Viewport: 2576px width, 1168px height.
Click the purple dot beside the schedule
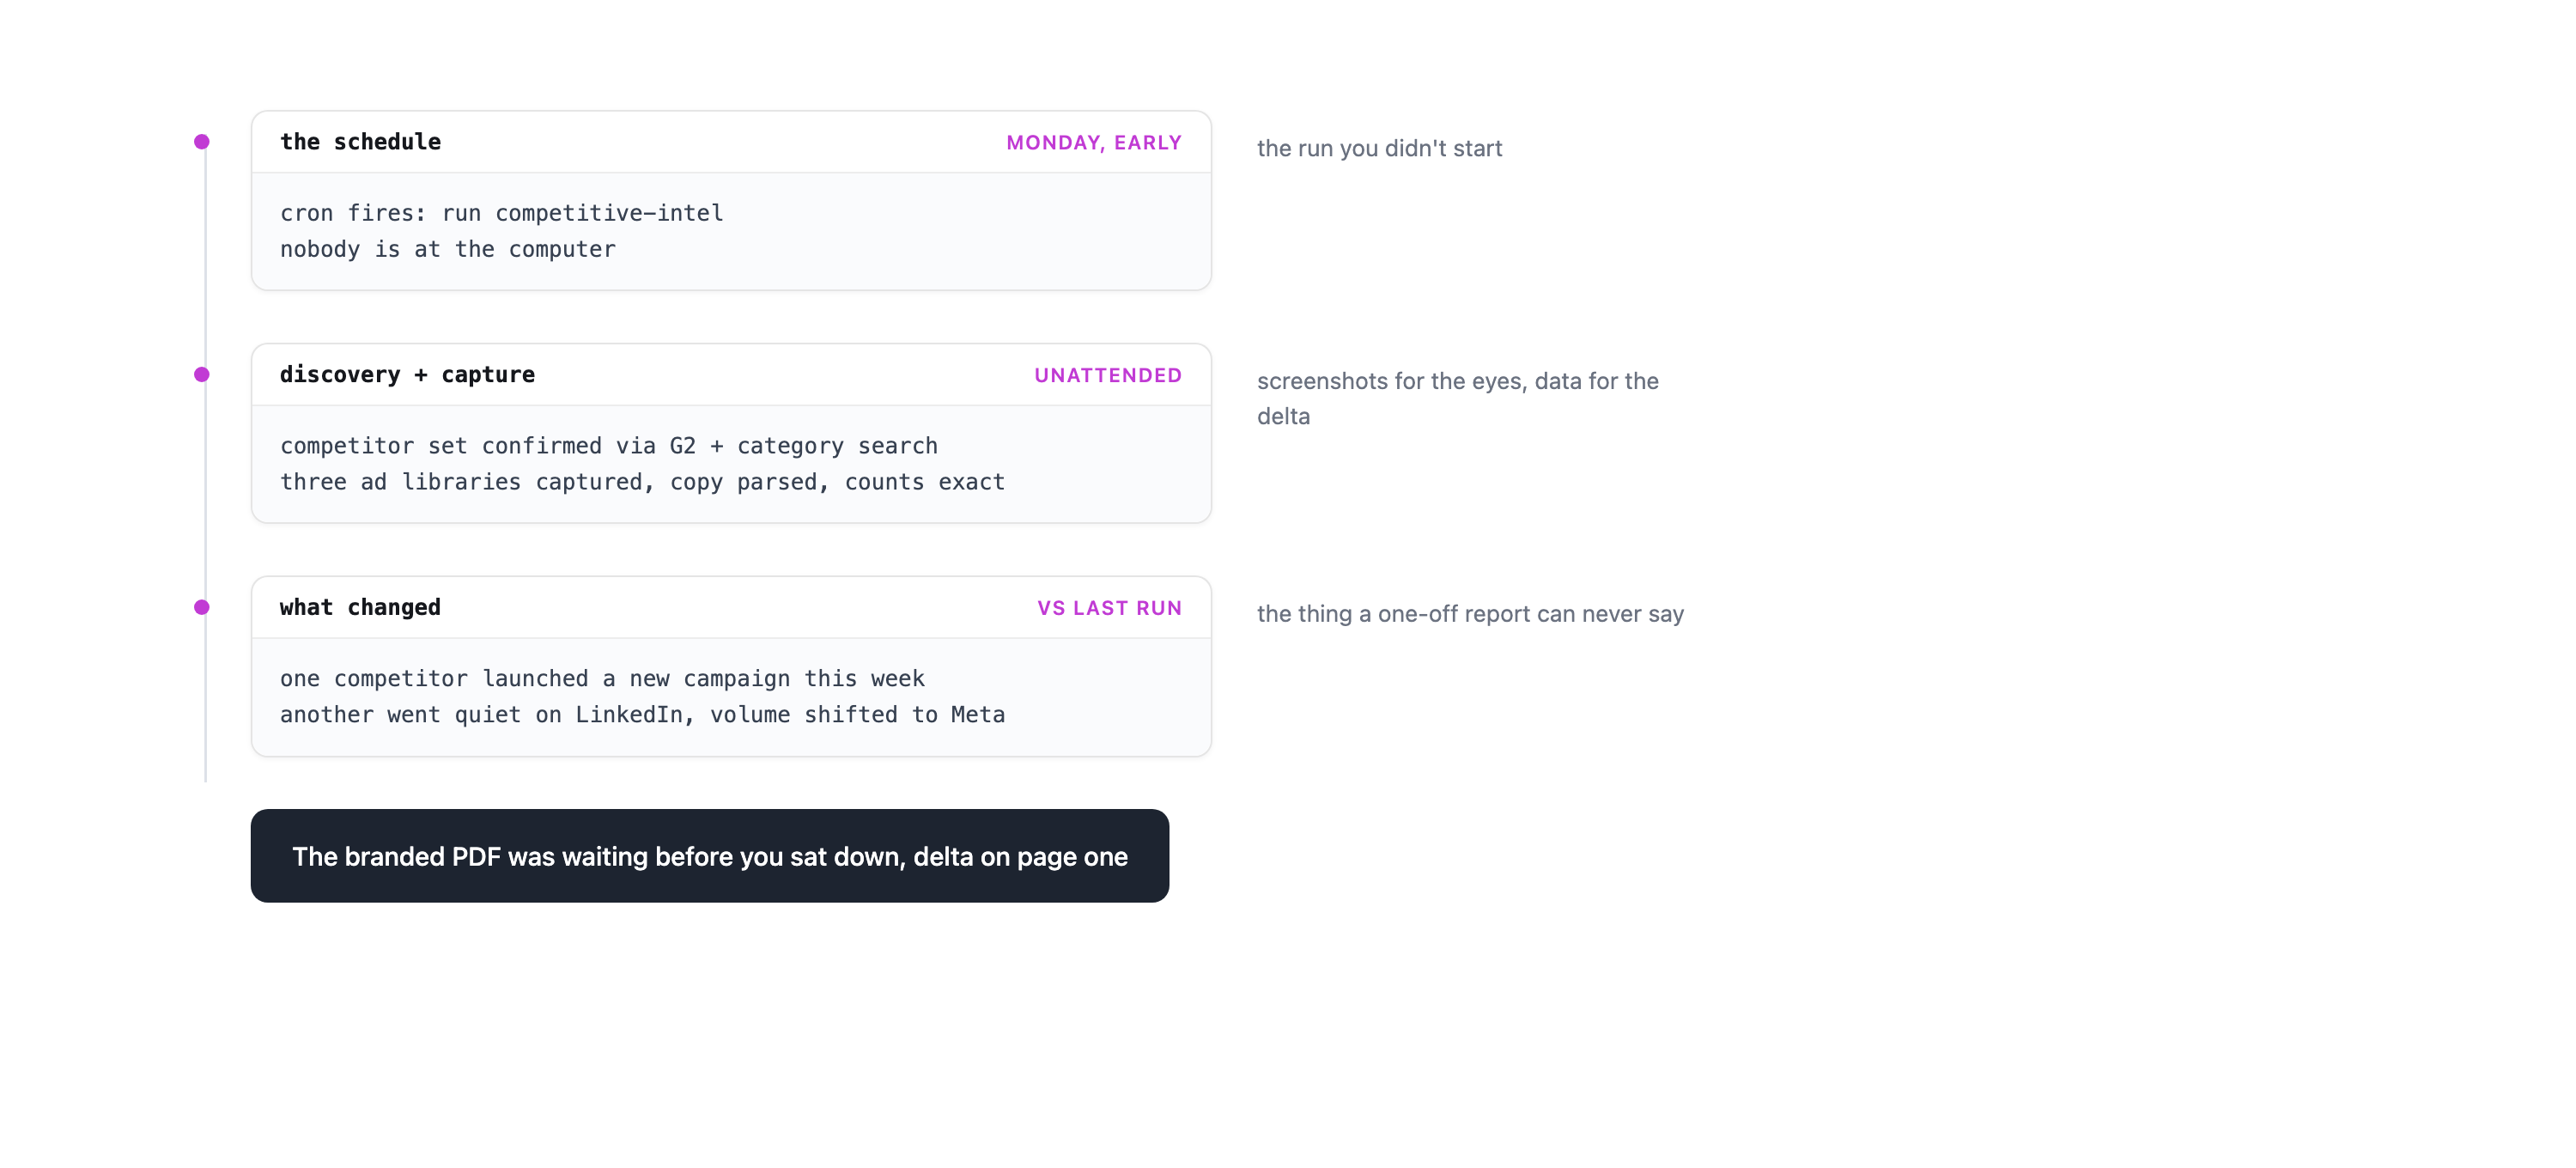pos(202,142)
